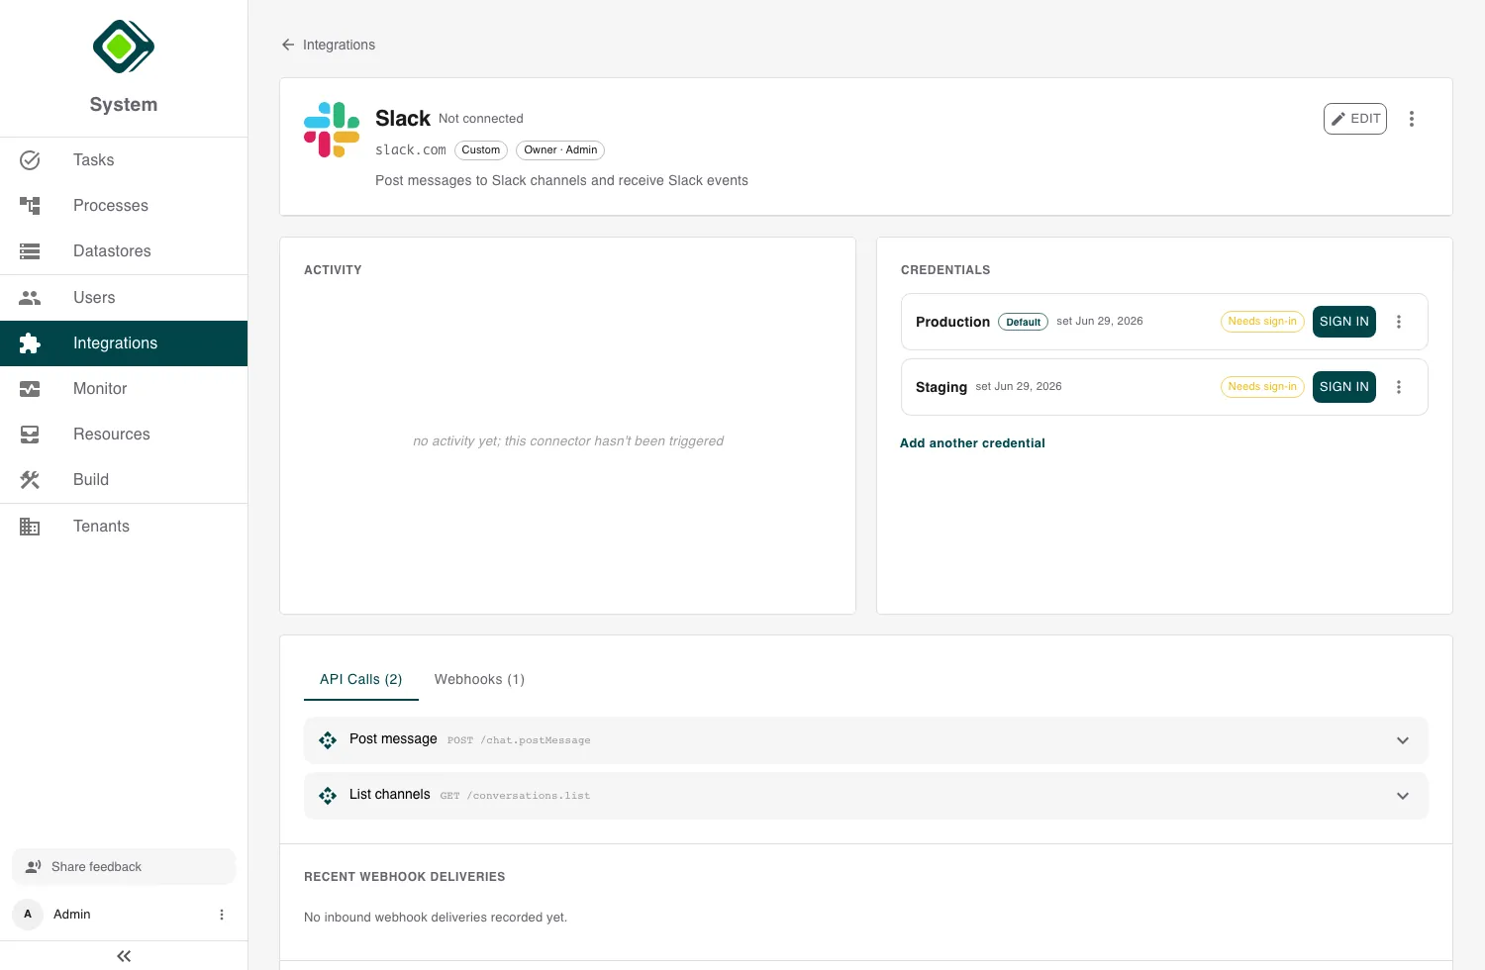Open Datastores section
The image size is (1485, 970).
124,251
